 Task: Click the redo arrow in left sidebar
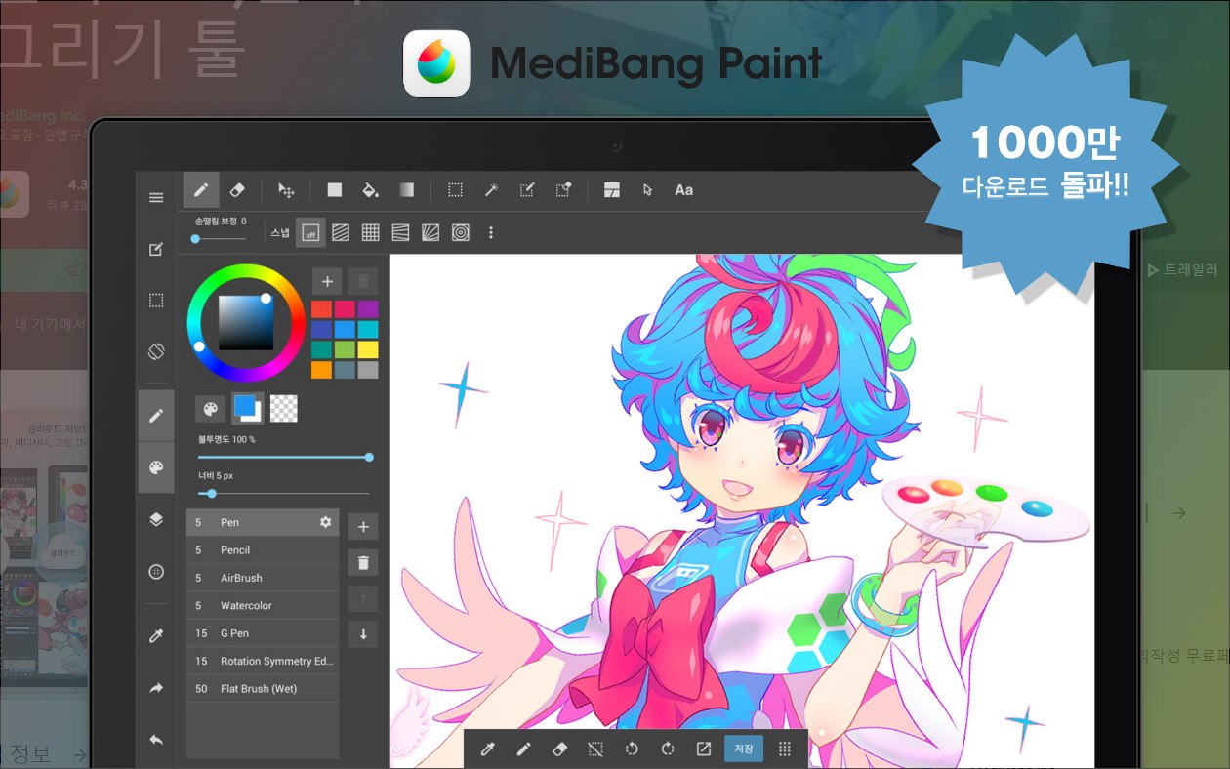[156, 688]
